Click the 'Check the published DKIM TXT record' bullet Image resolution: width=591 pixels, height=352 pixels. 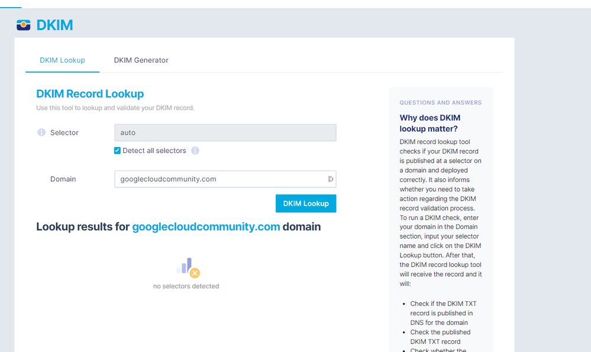click(x=440, y=337)
